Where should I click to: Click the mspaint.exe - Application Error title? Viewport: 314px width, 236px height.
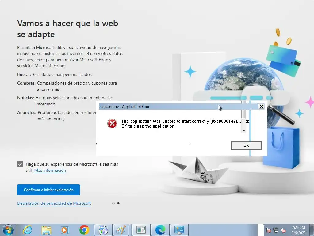(x=124, y=107)
